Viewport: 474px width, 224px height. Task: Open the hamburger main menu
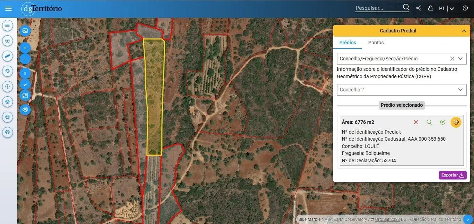click(8, 9)
